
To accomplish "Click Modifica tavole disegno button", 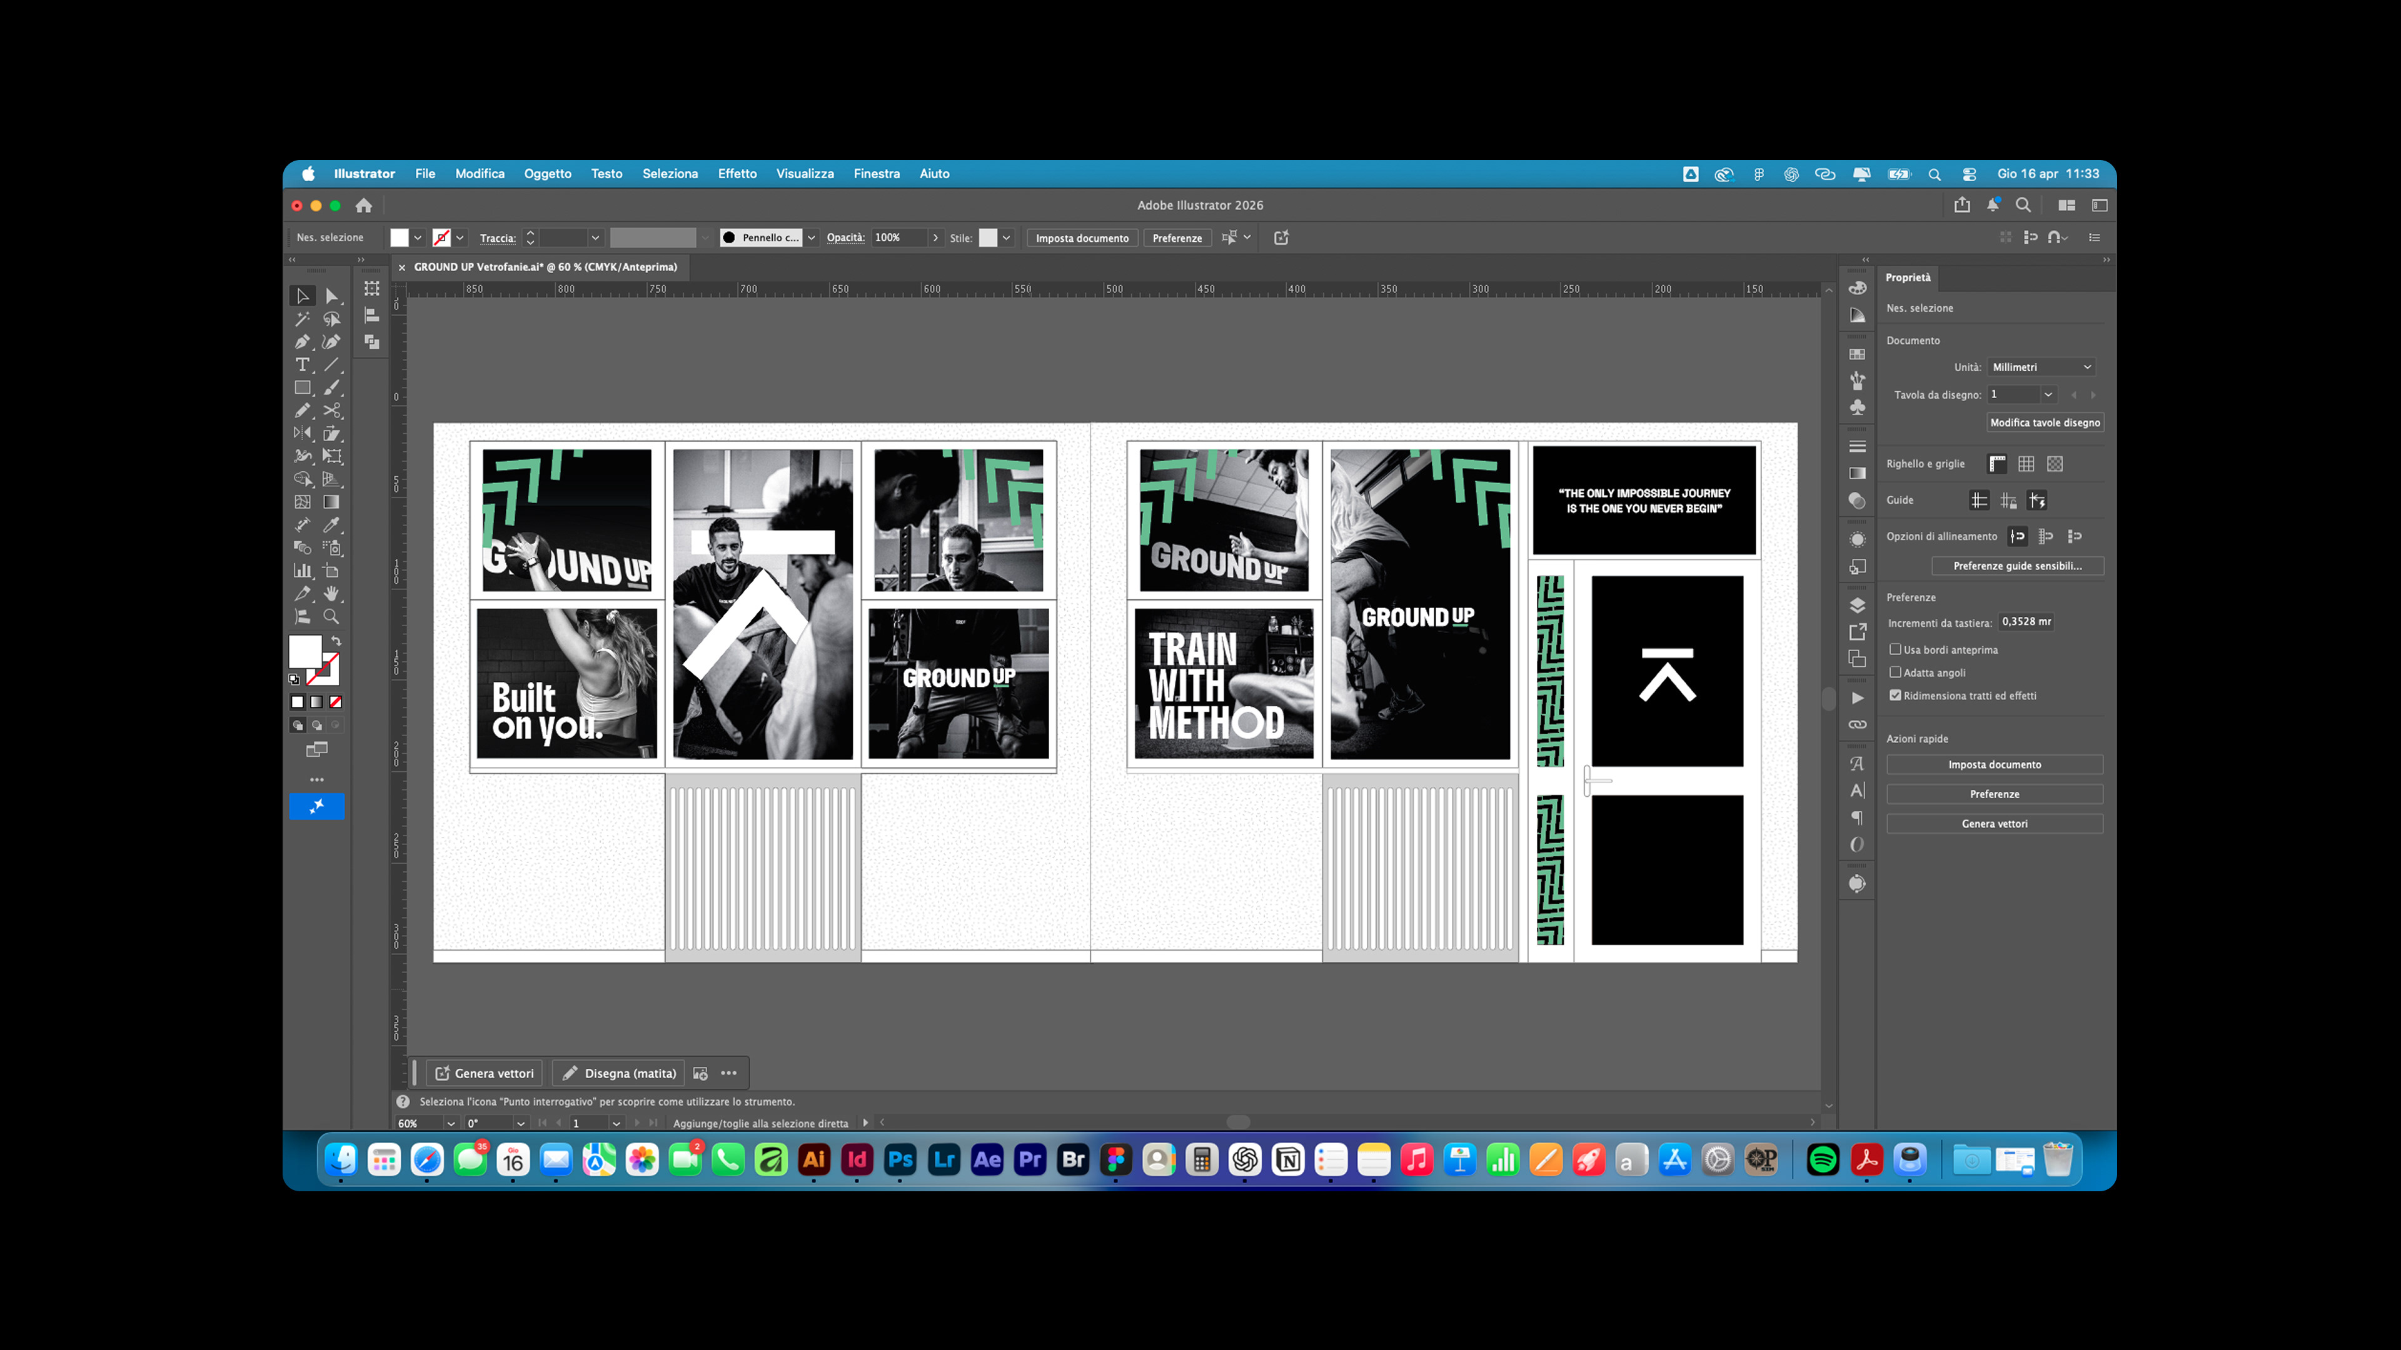I will (2044, 423).
